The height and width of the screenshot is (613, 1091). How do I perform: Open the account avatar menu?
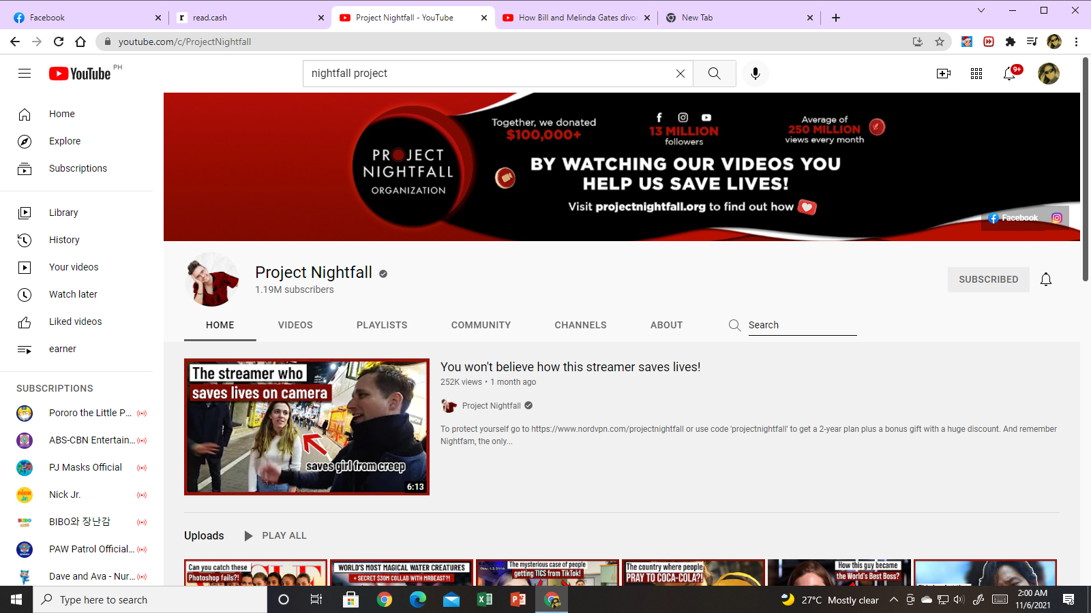[1049, 74]
